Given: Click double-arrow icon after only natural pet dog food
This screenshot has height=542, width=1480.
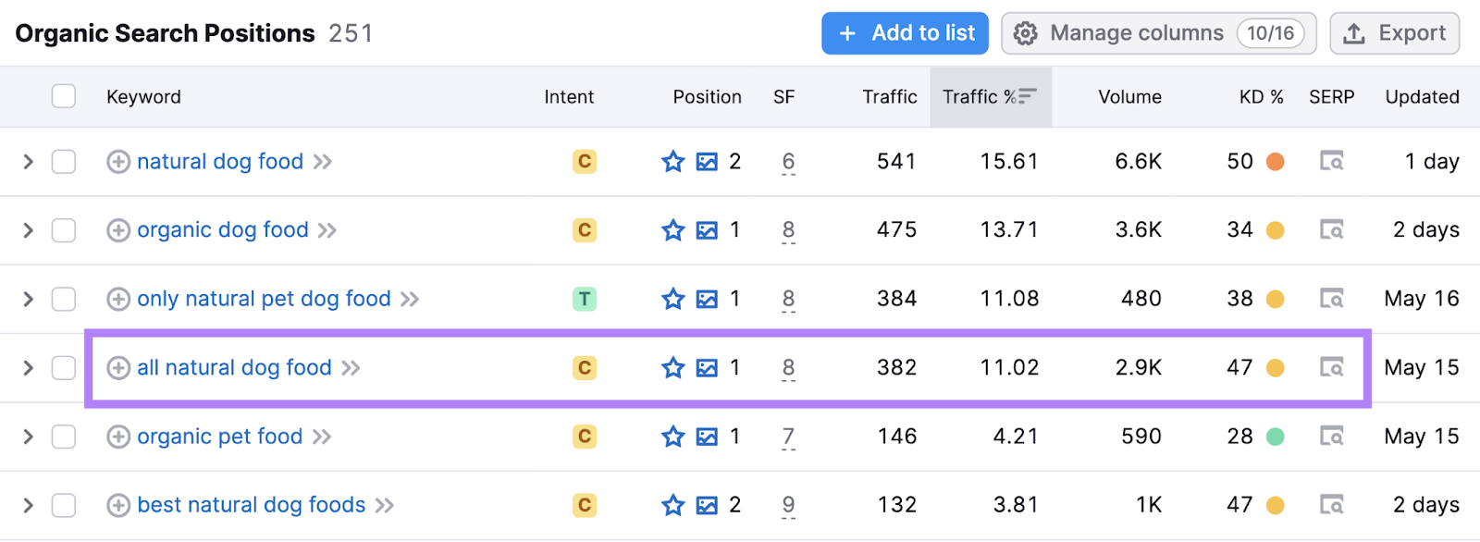Looking at the screenshot, I should 410,300.
